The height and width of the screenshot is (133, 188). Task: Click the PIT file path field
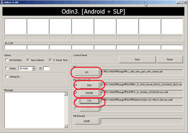point(142,72)
